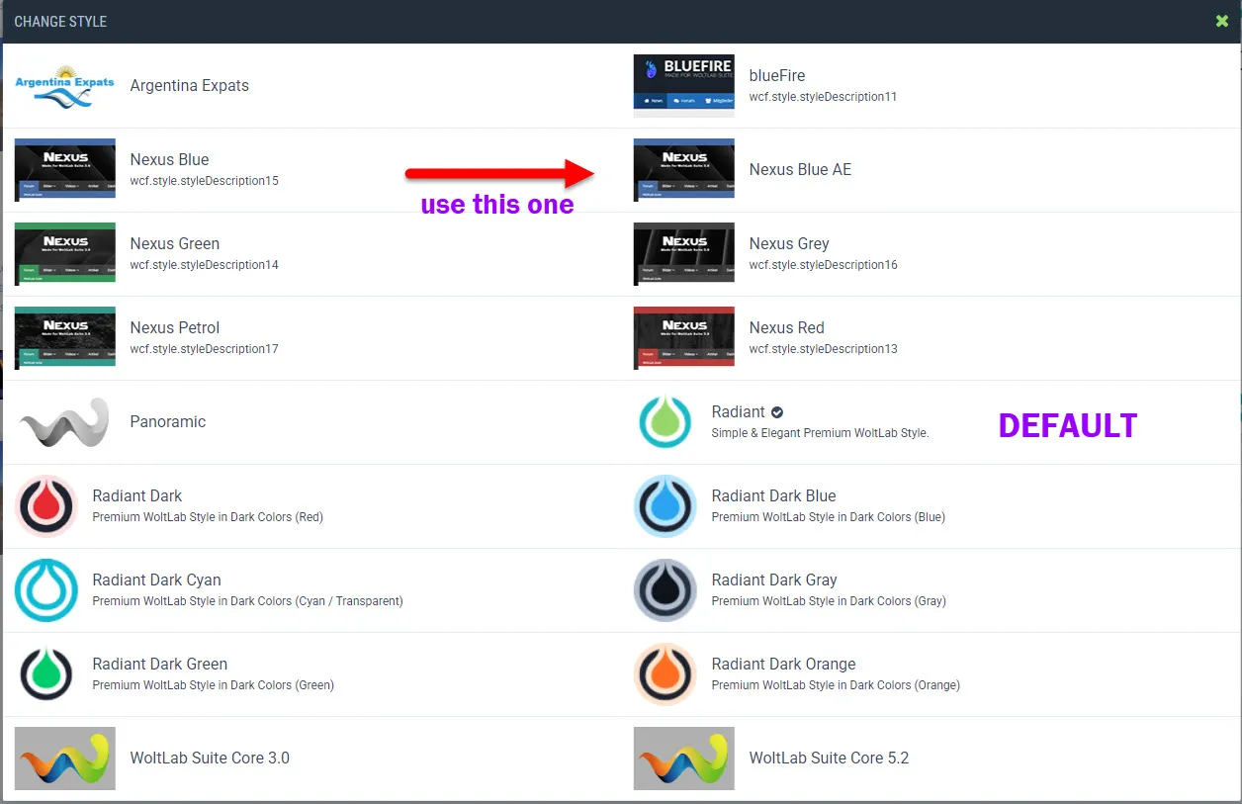The image size is (1242, 804).
Task: Click the Radiant Dark Gray droplet icon
Action: click(665, 590)
